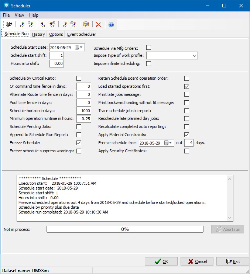This screenshot has width=250, height=274.
Task: Uncheck the Freeze Schedule checkbox
Action: tap(79, 143)
